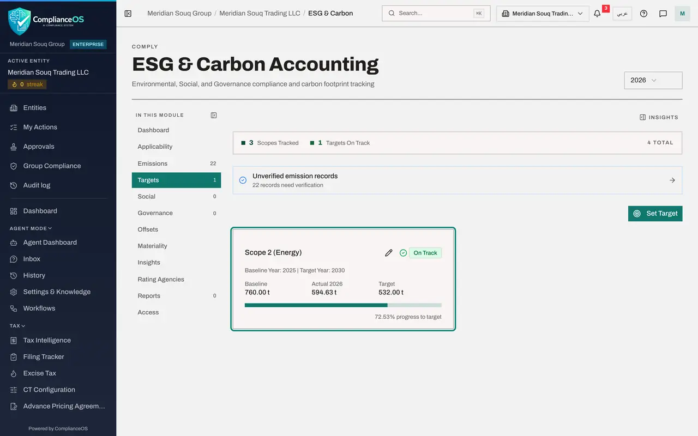Open the chat messages icon

point(663,14)
